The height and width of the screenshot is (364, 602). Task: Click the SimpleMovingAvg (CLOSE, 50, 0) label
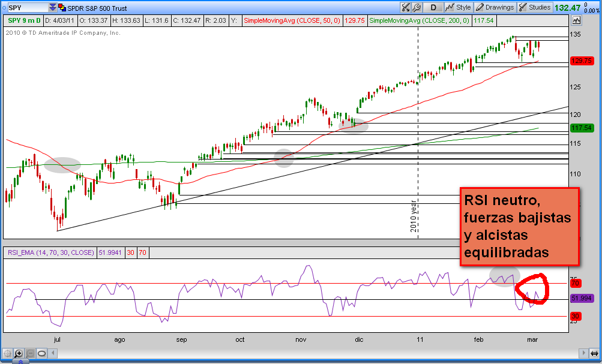(292, 20)
